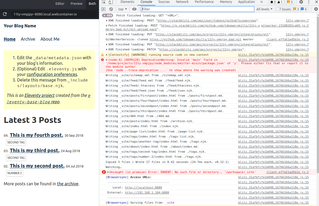Switch to the Network tab
This screenshot has height=206, width=319.
[182, 2]
